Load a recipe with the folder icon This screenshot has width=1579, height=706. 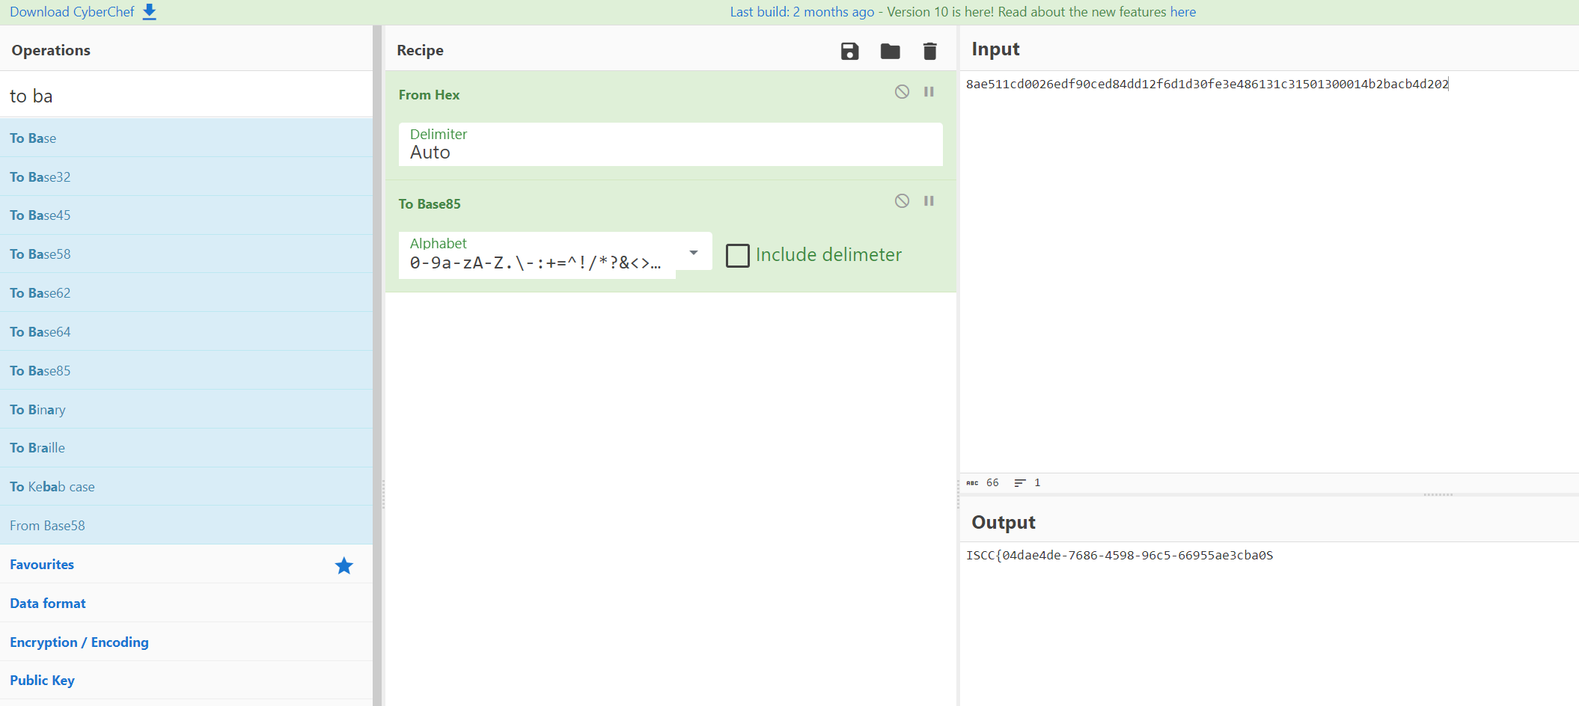click(x=890, y=51)
